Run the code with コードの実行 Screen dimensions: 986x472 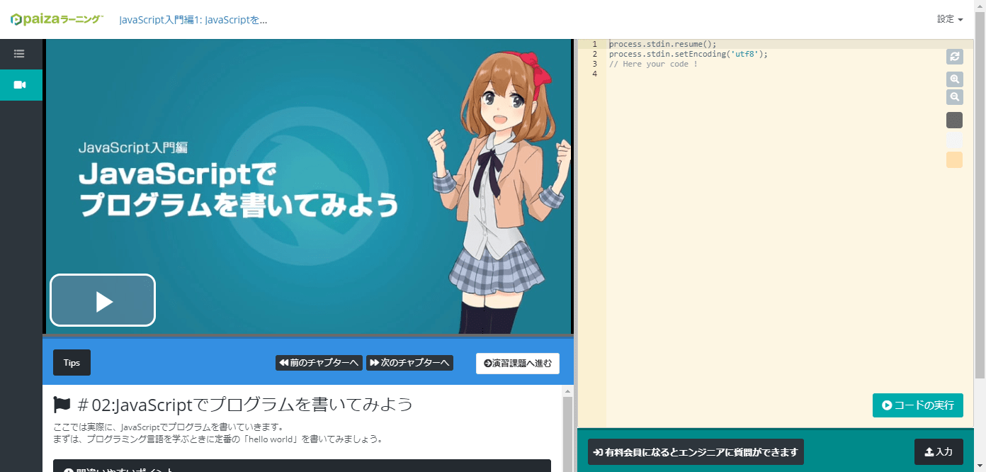click(917, 405)
